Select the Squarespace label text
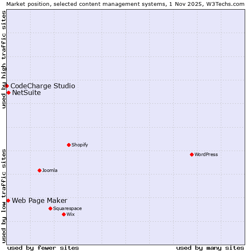The width and height of the screenshot is (251, 251). click(x=67, y=208)
